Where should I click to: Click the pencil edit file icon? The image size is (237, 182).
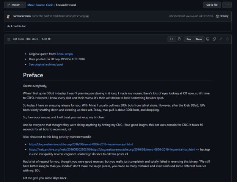click(221, 39)
